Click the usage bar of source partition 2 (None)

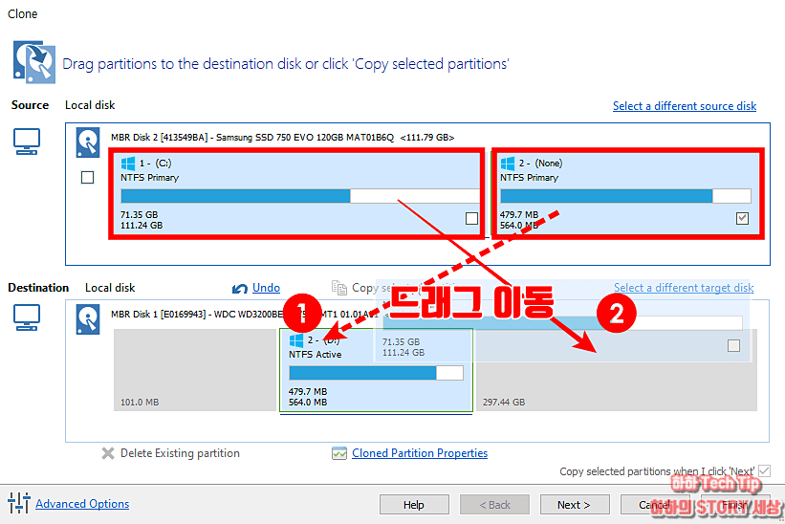click(x=625, y=196)
